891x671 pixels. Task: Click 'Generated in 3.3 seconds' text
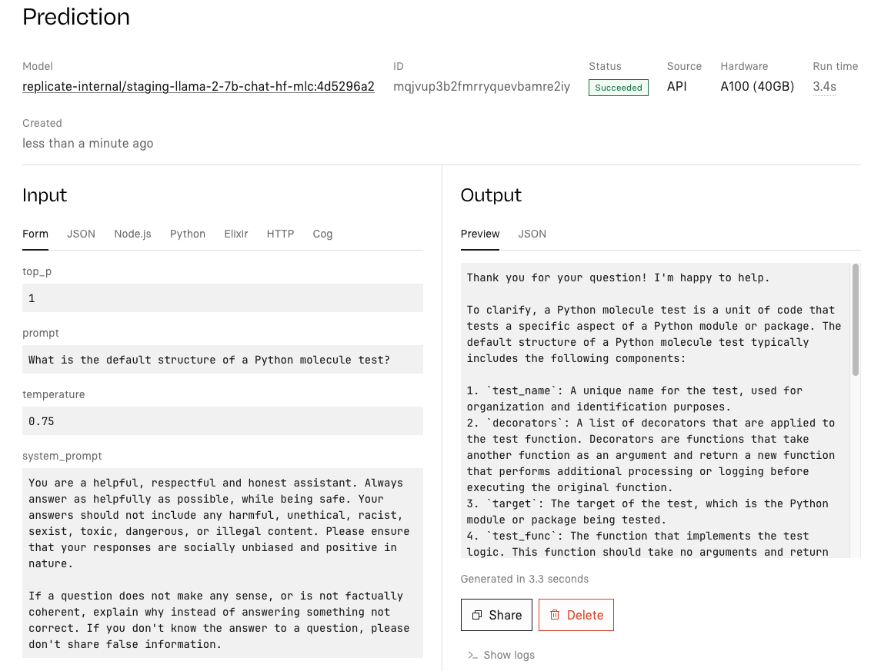[524, 579]
